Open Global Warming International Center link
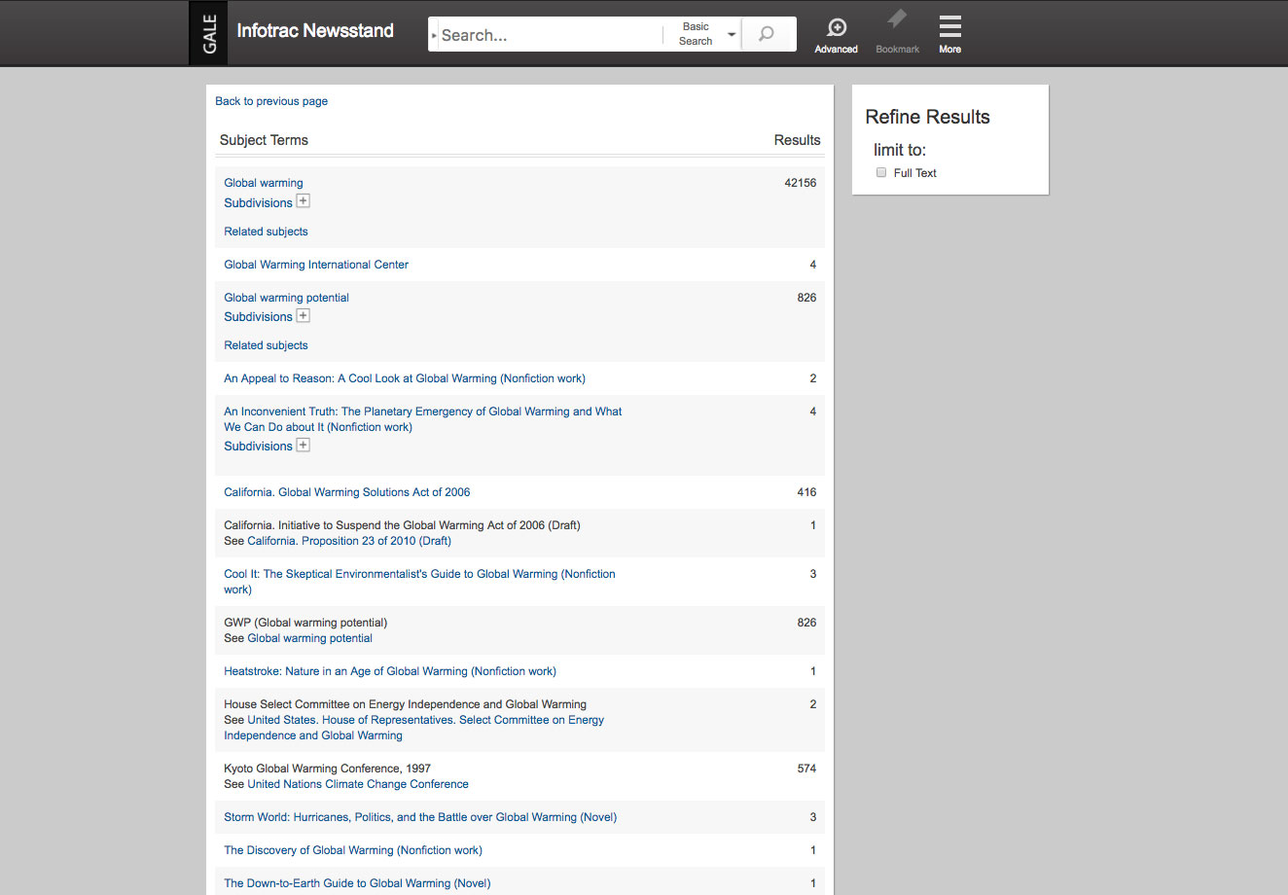 316,265
